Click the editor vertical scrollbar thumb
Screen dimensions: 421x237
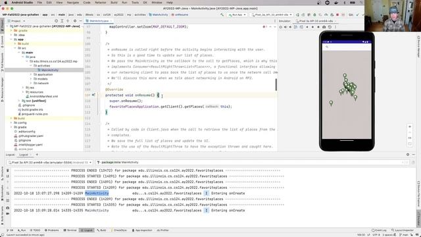[x=276, y=85]
